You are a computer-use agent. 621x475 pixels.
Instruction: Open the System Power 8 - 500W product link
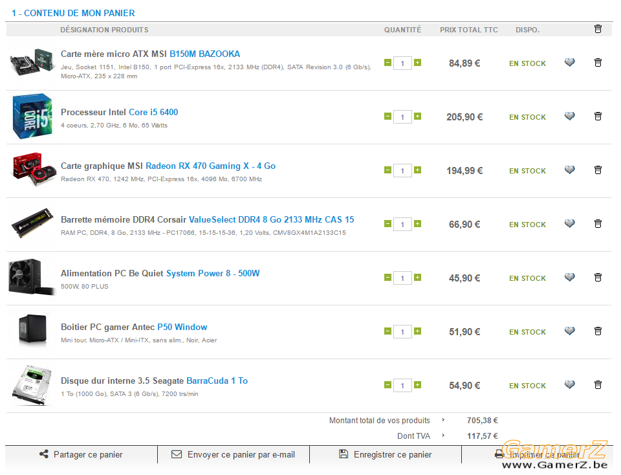[x=213, y=273]
